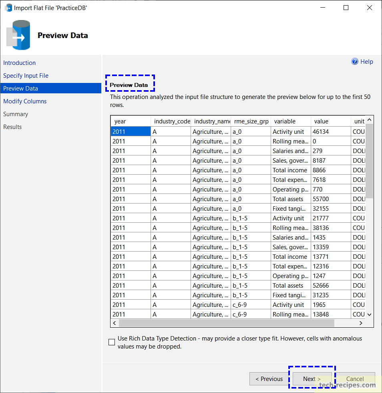Click the right arrow of the horizontal scrollbar
382x393 pixels.
pyautogui.click(x=361, y=323)
